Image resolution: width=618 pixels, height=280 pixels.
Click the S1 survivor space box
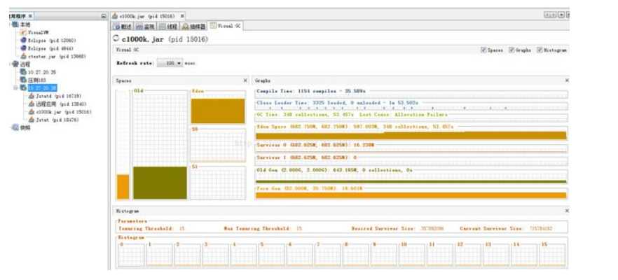[218, 182]
